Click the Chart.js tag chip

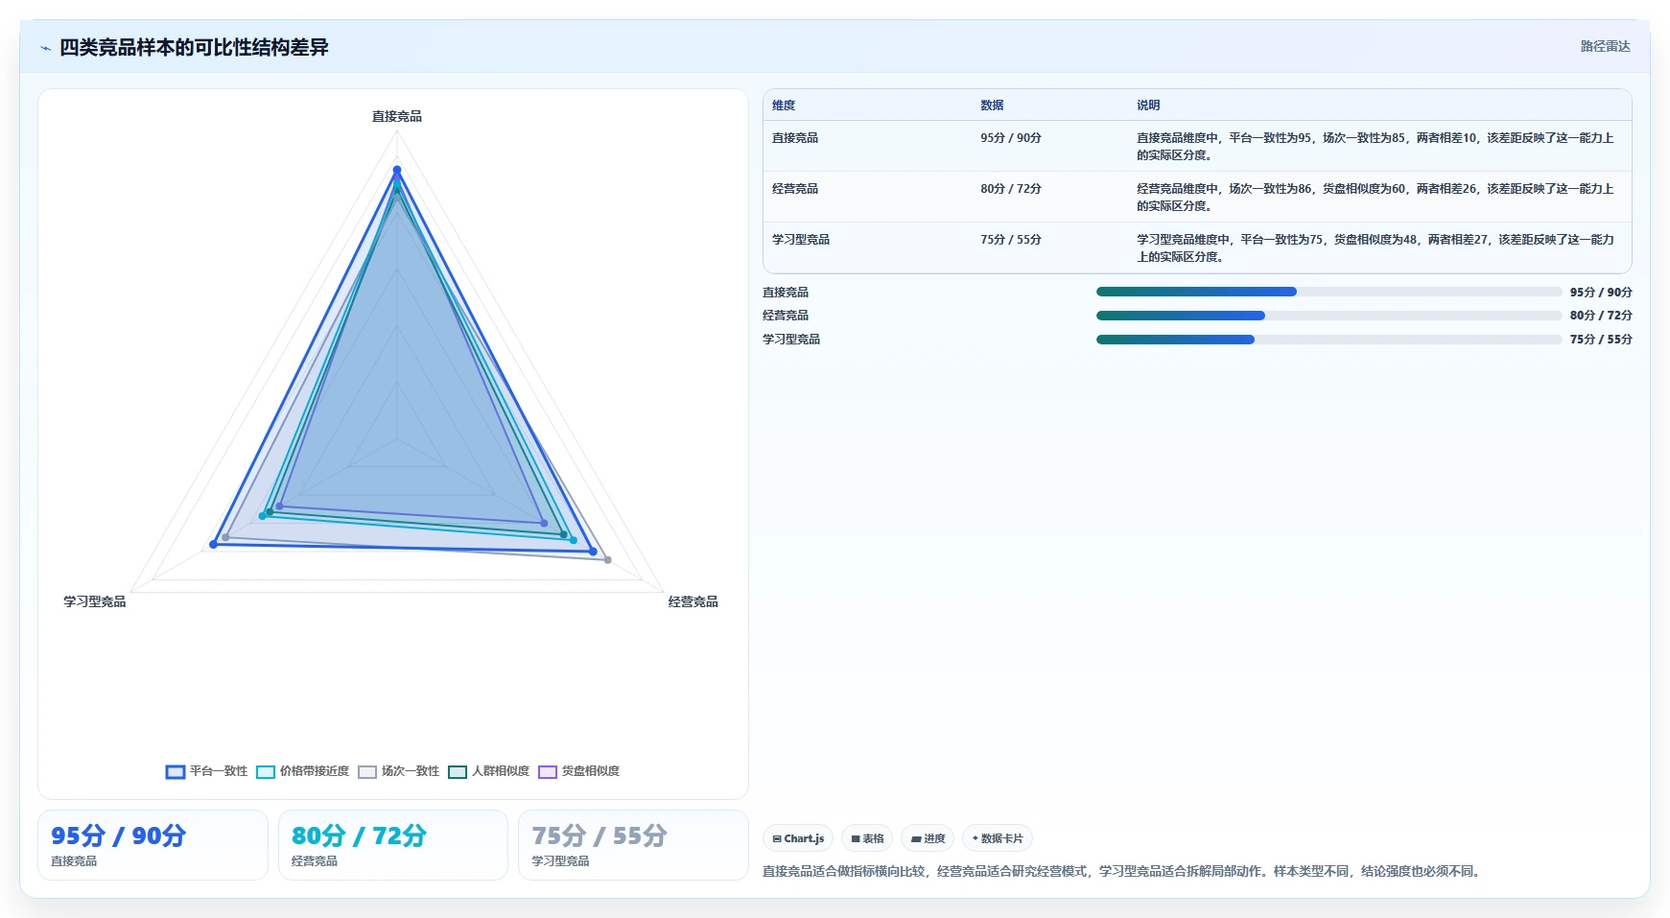click(798, 838)
